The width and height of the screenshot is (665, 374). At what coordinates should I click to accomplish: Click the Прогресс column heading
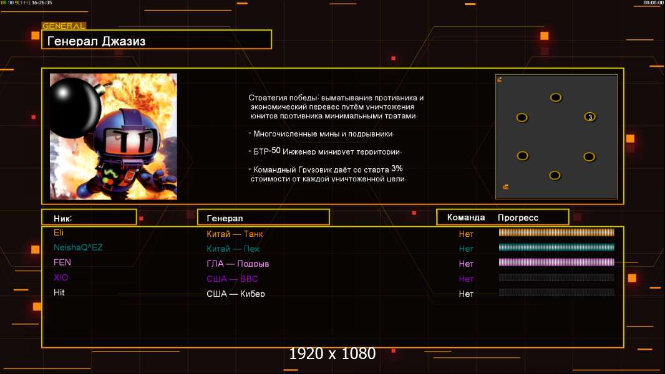point(518,218)
